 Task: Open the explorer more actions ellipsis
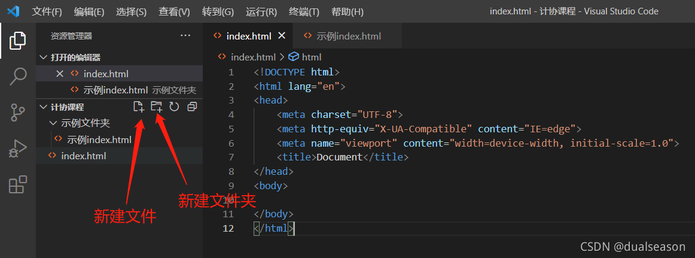tap(185, 36)
